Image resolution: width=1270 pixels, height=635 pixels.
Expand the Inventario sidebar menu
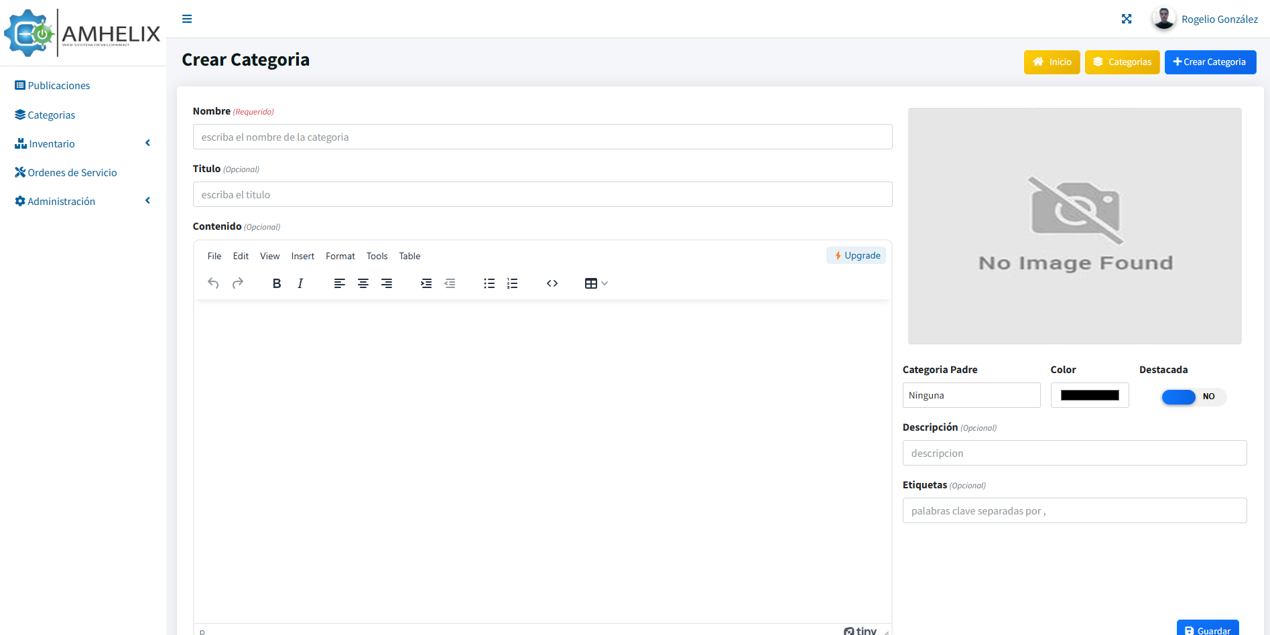coord(82,143)
